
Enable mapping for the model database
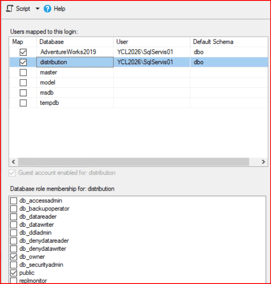(23, 83)
